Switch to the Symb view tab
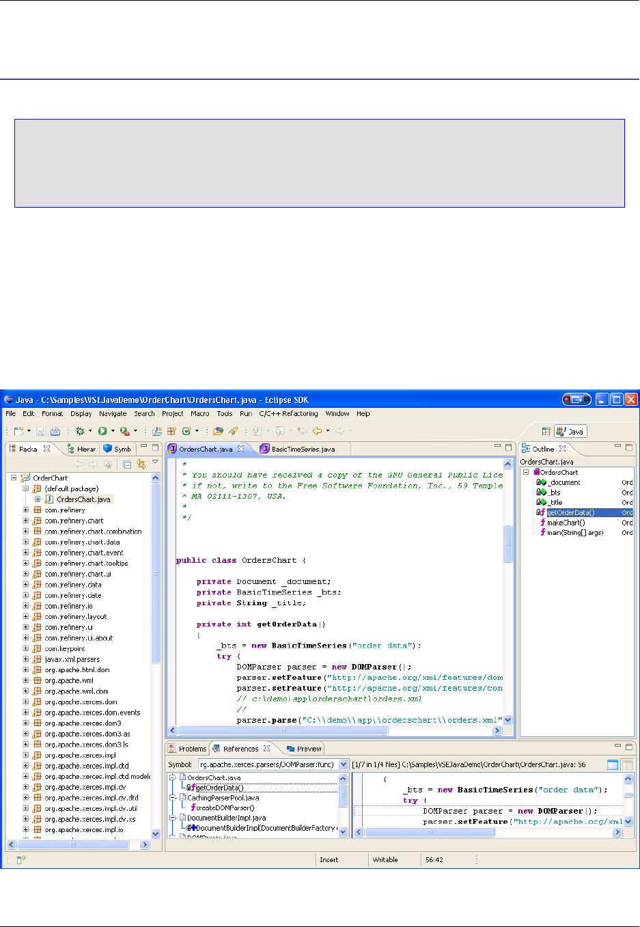 [x=117, y=449]
